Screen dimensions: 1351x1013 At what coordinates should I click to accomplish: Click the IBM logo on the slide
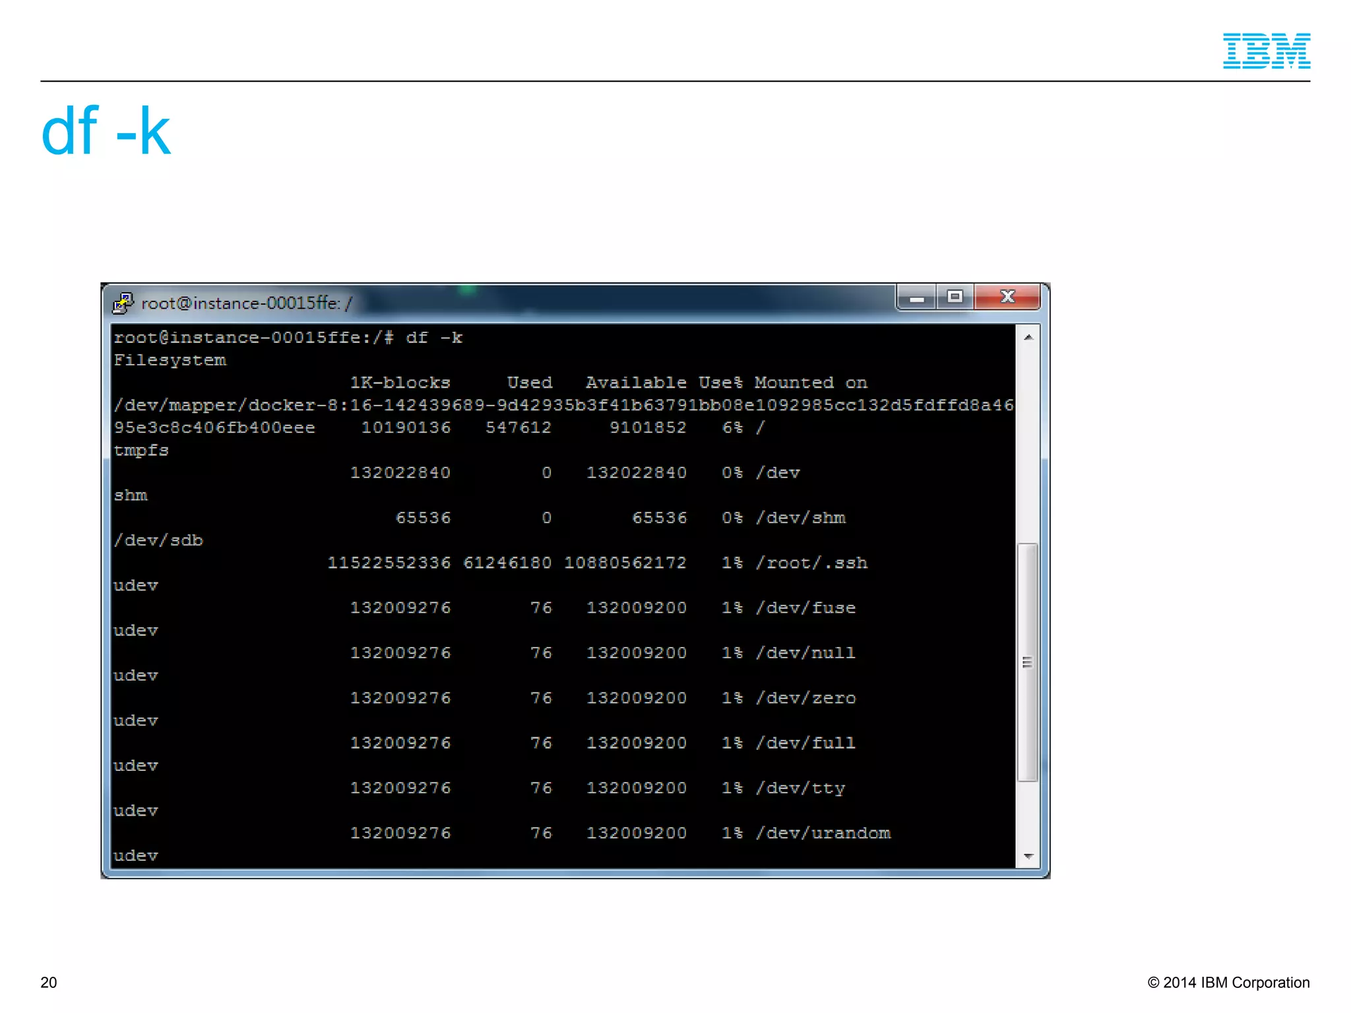[1266, 51]
